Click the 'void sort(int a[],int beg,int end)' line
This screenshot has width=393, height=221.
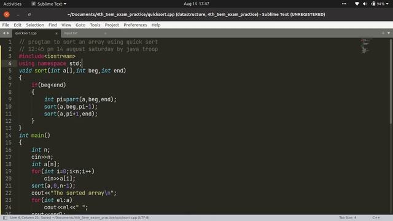point(72,71)
